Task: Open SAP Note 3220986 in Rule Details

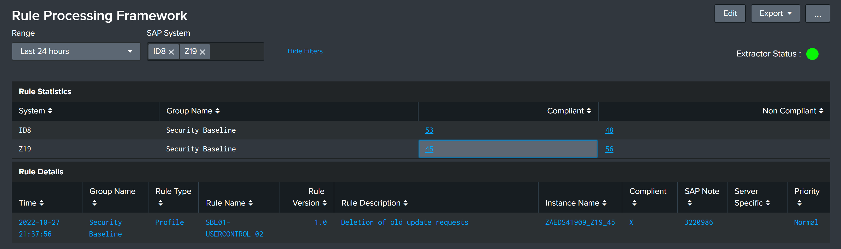Action: 698,222
